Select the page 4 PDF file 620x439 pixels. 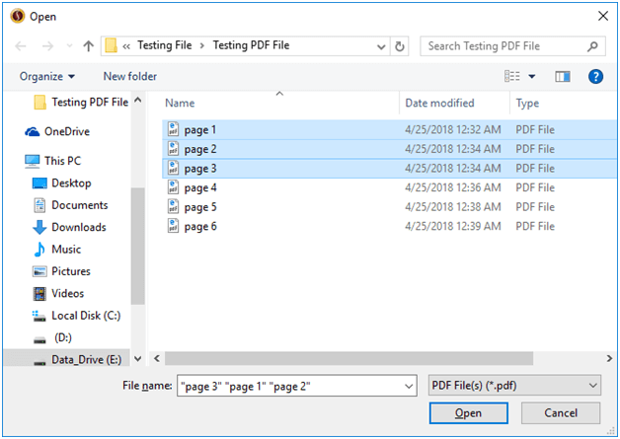tap(199, 187)
